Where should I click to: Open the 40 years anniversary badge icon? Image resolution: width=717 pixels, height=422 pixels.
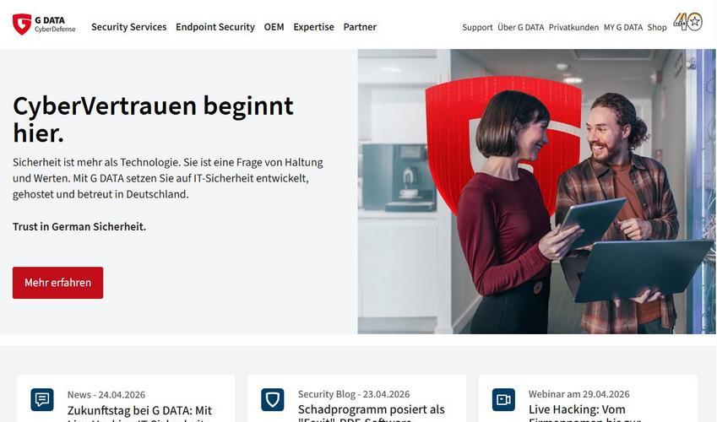[x=687, y=21]
